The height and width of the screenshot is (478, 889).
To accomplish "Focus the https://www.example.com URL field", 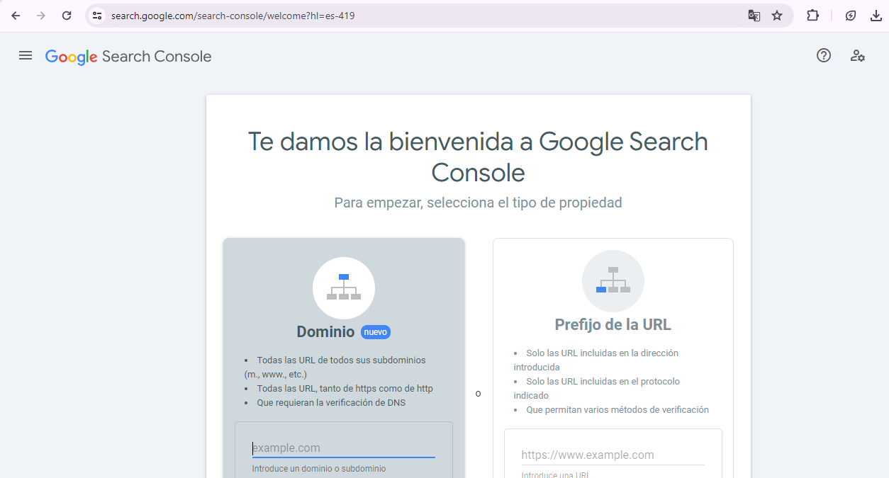I will point(613,455).
